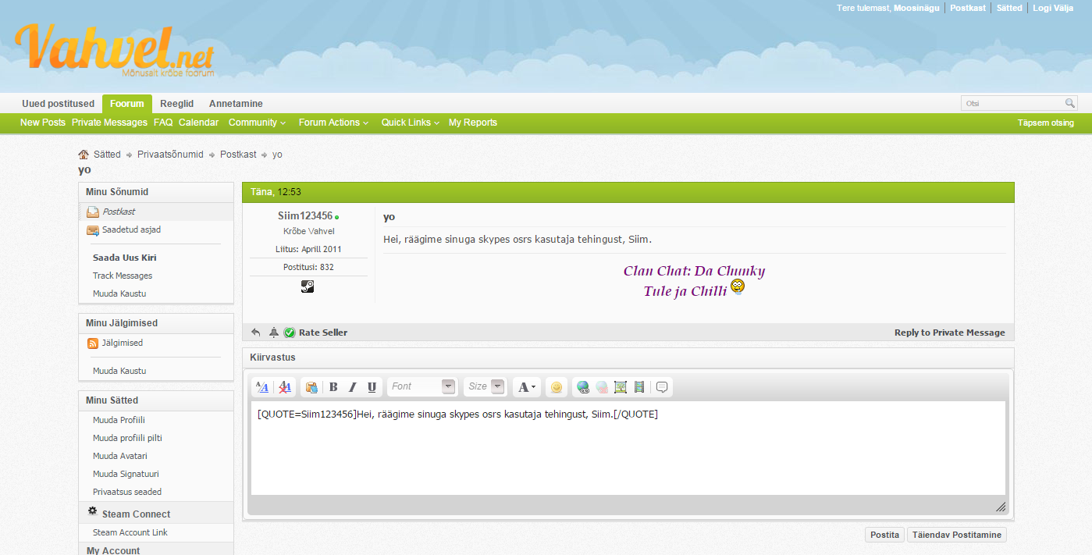Click New Posts in the green bar
The width and height of the screenshot is (1092, 555).
tap(43, 123)
